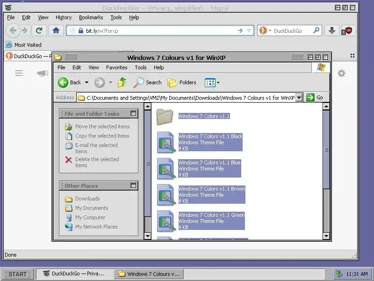Open DuckDuckGo hamburger menu on page
This screenshot has height=281, width=374.
(x=19, y=73)
